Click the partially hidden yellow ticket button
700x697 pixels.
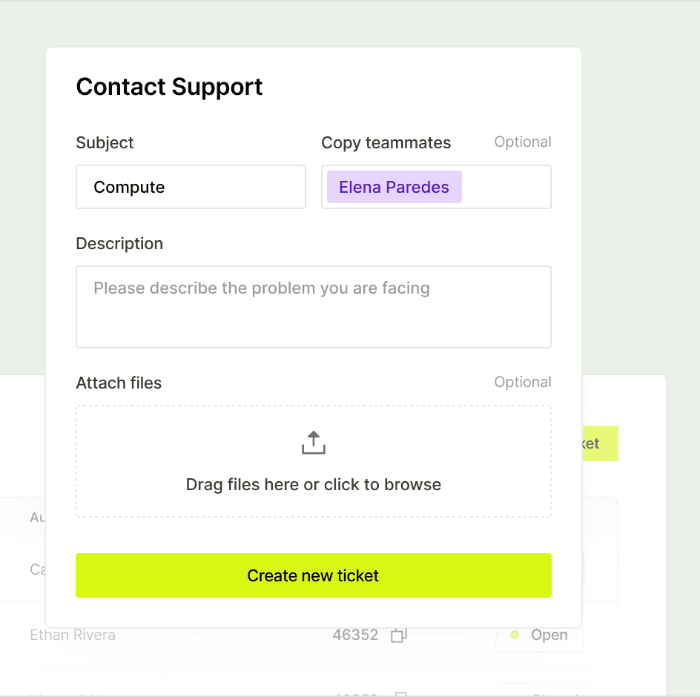click(600, 443)
